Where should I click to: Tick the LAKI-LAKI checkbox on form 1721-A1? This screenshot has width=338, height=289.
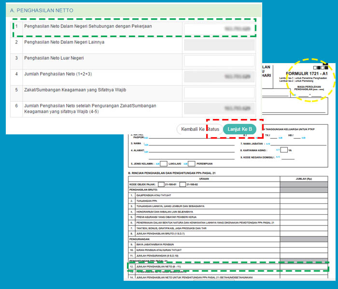(163, 164)
